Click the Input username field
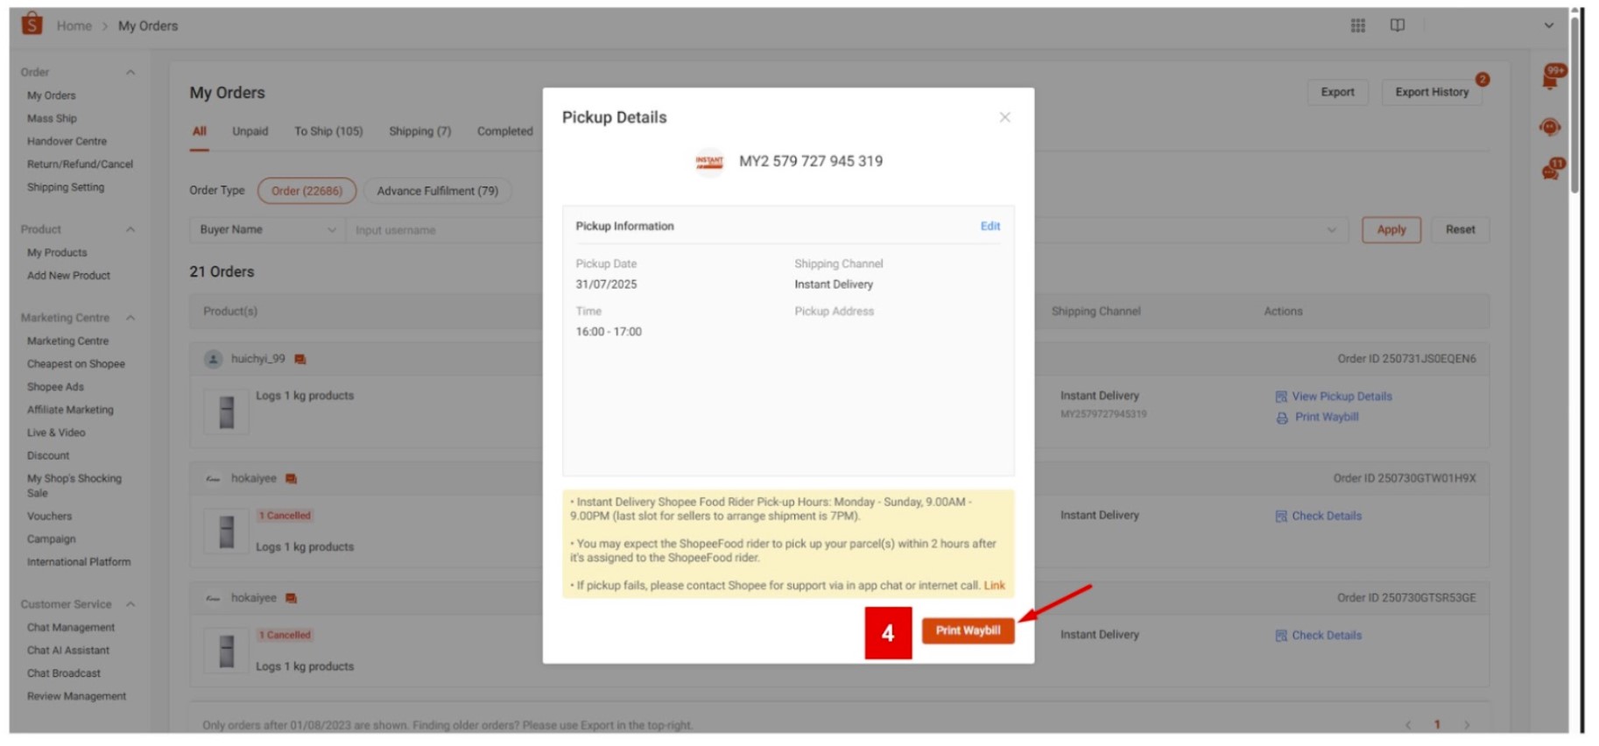The width and height of the screenshot is (1599, 746). click(444, 230)
